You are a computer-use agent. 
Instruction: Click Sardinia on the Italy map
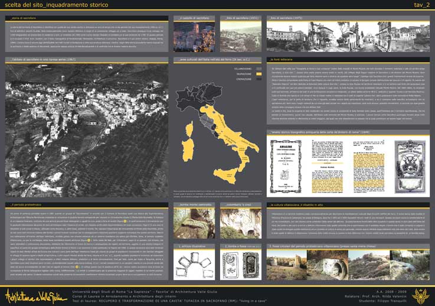(188, 150)
